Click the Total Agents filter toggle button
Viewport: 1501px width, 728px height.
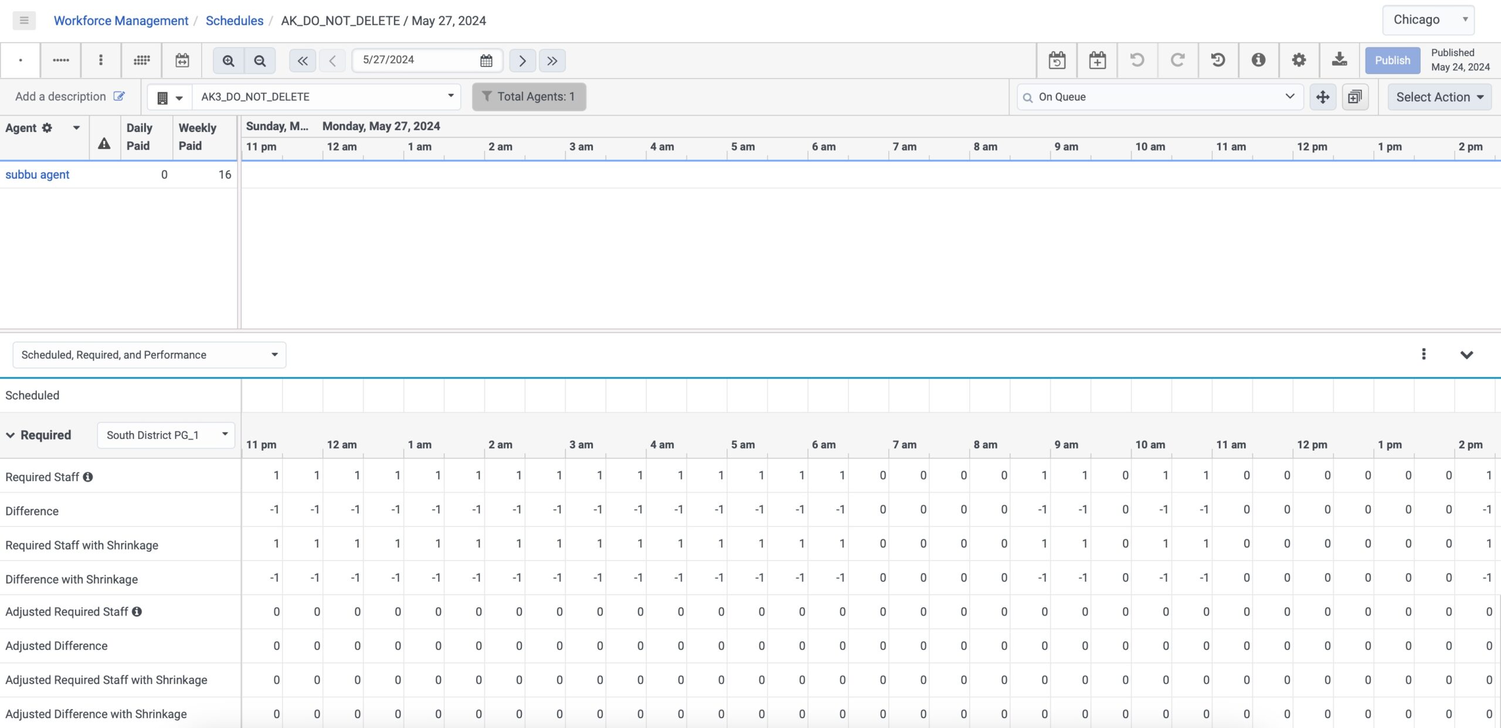pyautogui.click(x=529, y=96)
